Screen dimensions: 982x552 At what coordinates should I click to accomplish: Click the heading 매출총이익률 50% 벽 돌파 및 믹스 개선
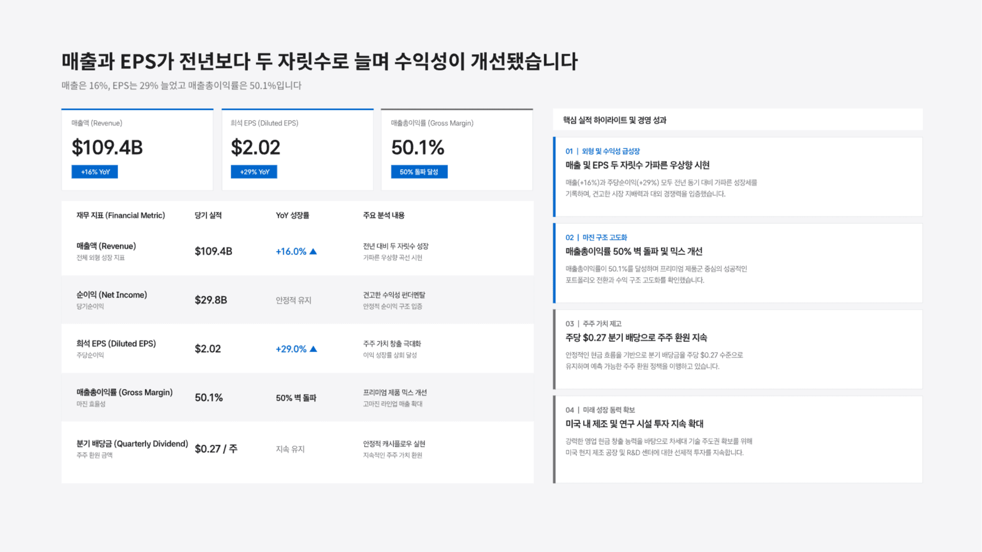634,251
